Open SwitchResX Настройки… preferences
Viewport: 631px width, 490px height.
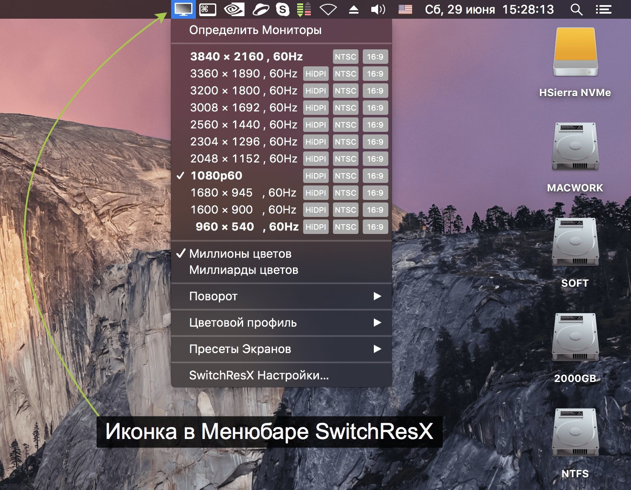click(x=281, y=376)
